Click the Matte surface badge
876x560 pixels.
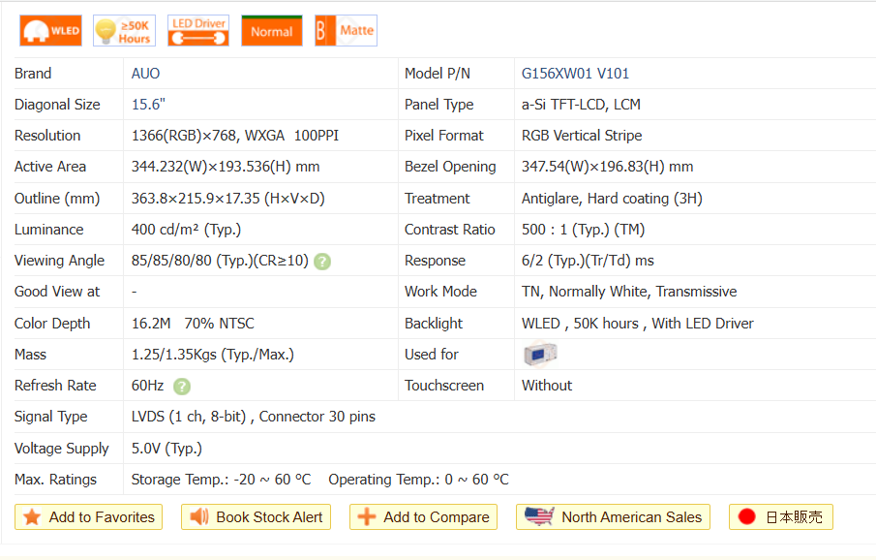(x=346, y=31)
